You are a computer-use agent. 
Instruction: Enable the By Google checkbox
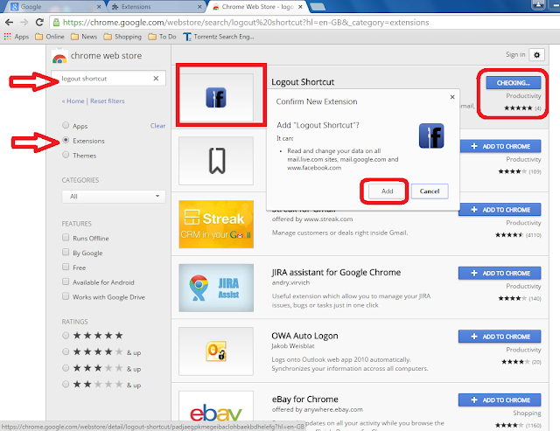[x=66, y=253]
